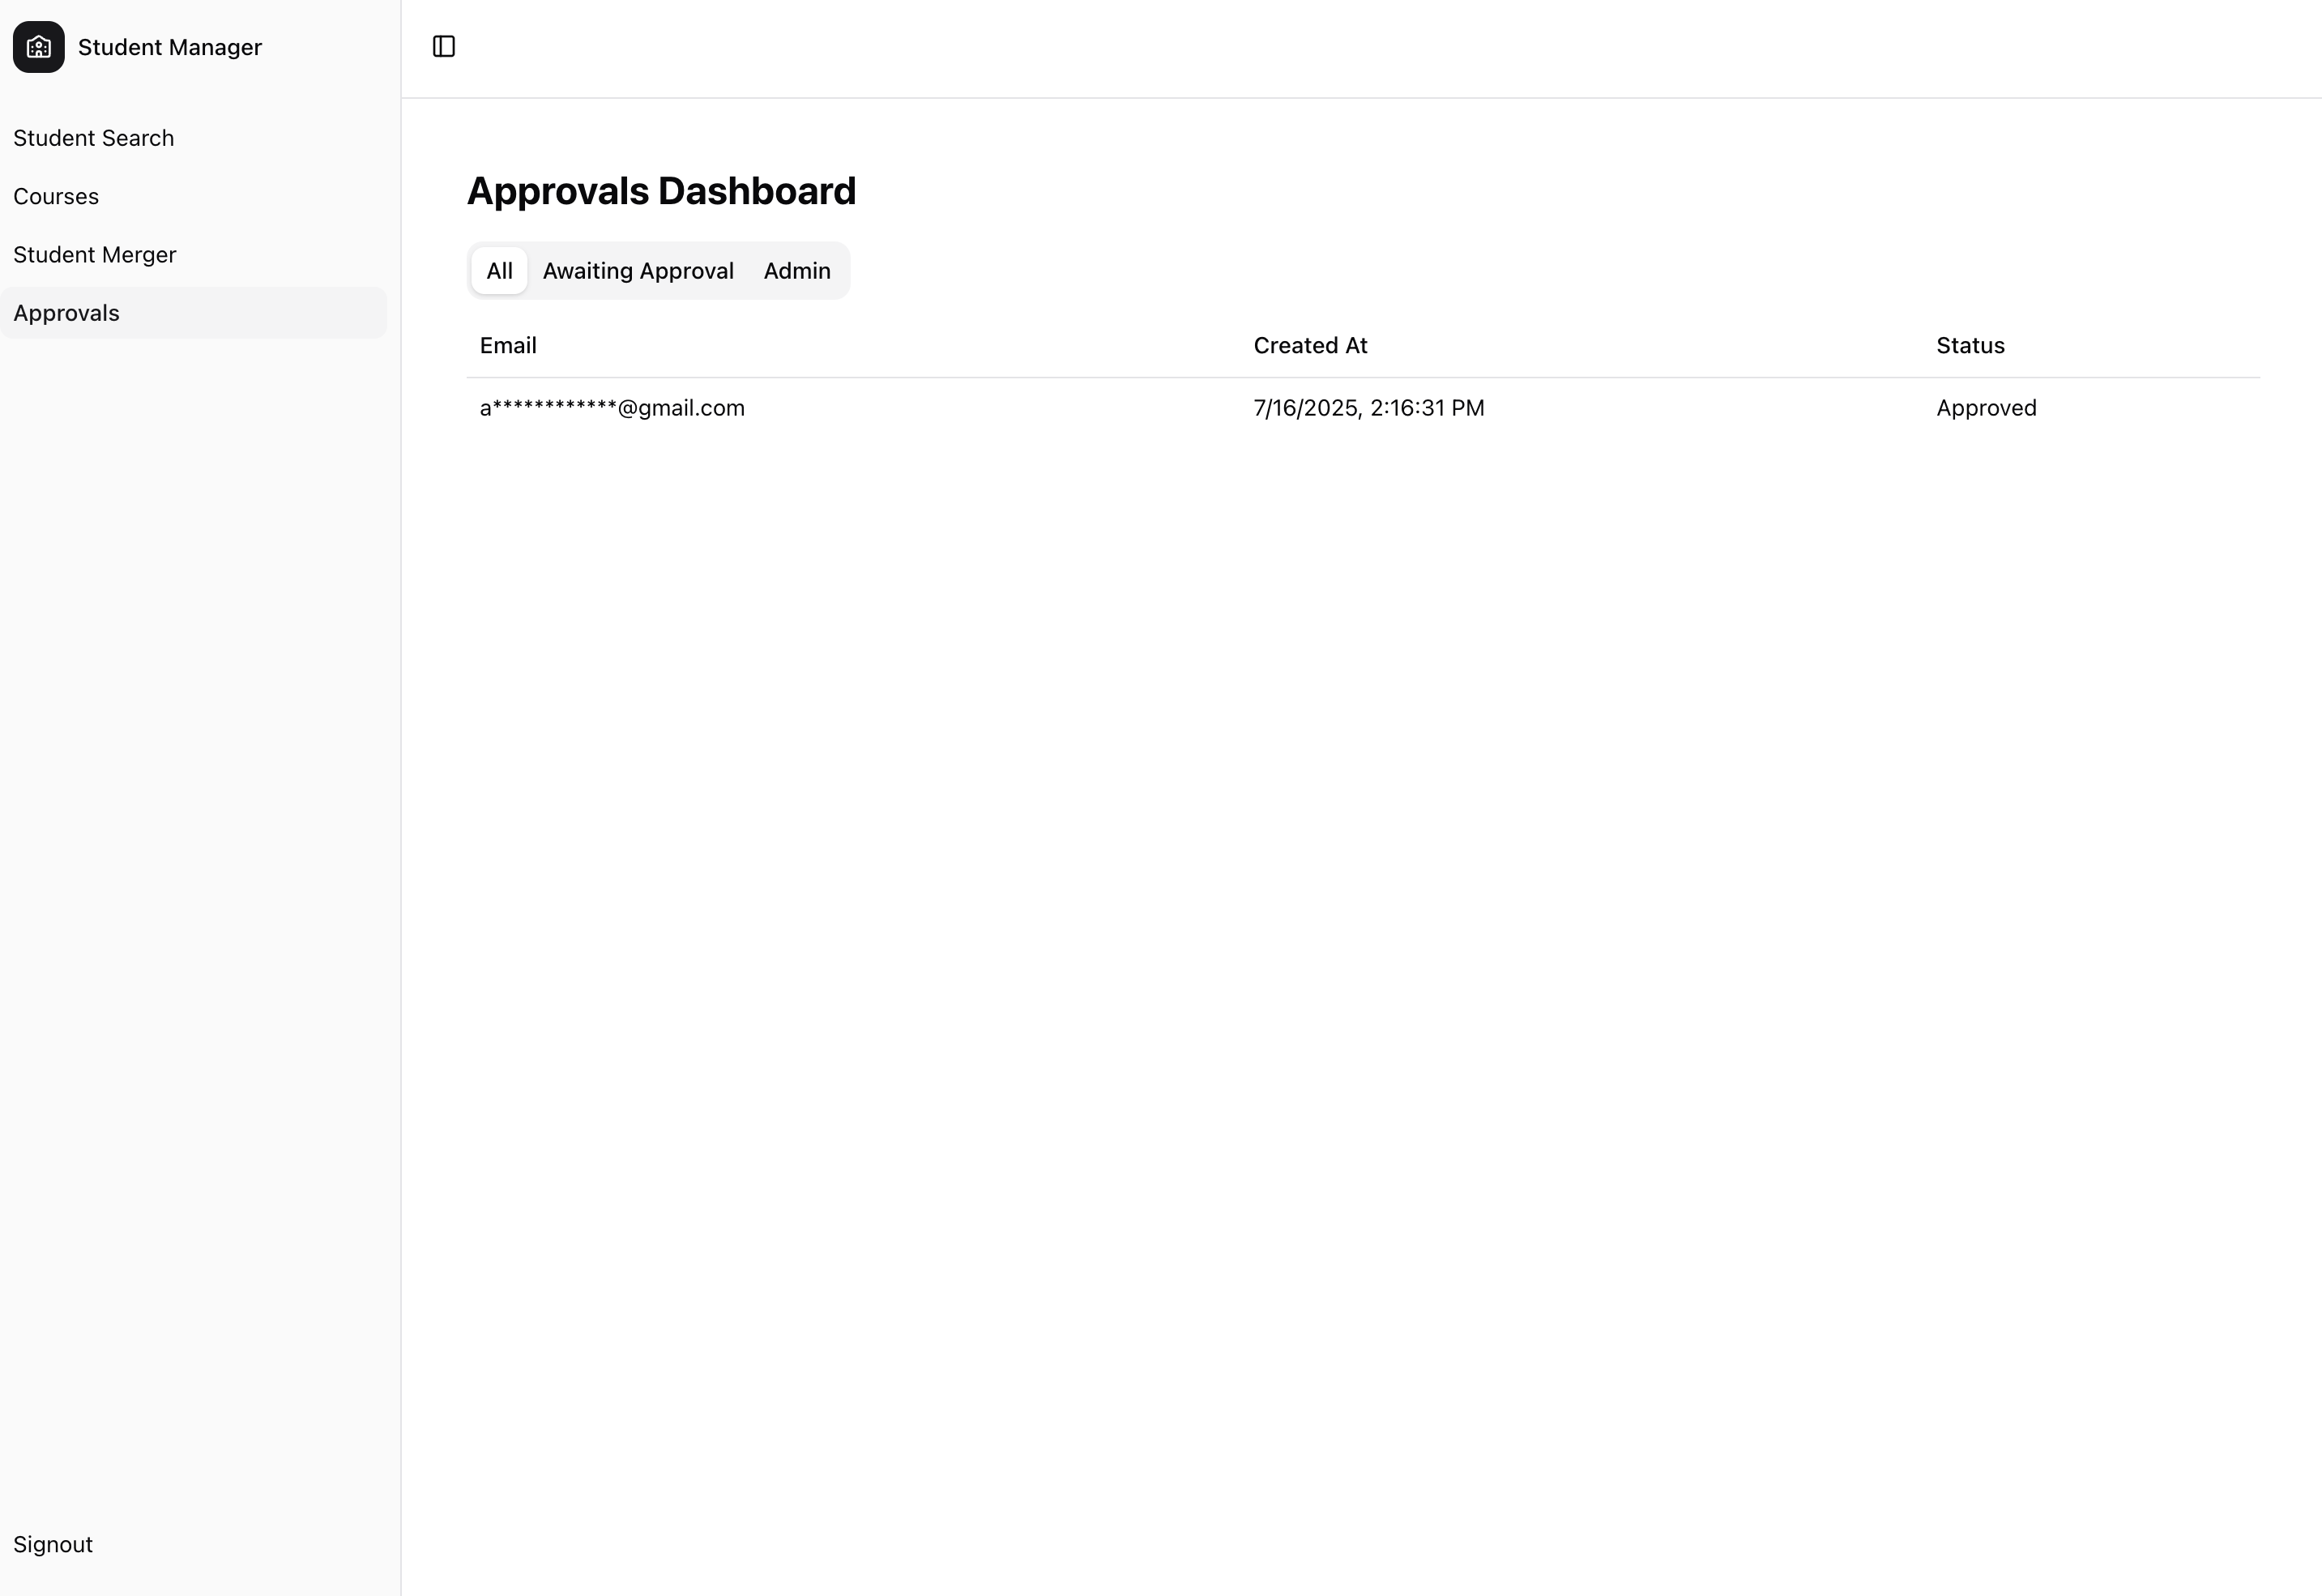Image resolution: width=2322 pixels, height=1596 pixels.
Task: Click the 7/16/2025 timestamp cell
Action: coord(1368,407)
